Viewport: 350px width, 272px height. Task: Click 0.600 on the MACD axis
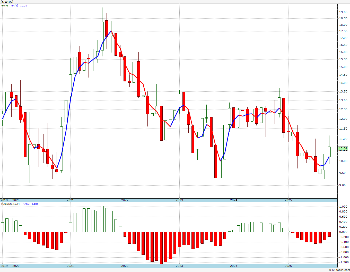pos(343,217)
